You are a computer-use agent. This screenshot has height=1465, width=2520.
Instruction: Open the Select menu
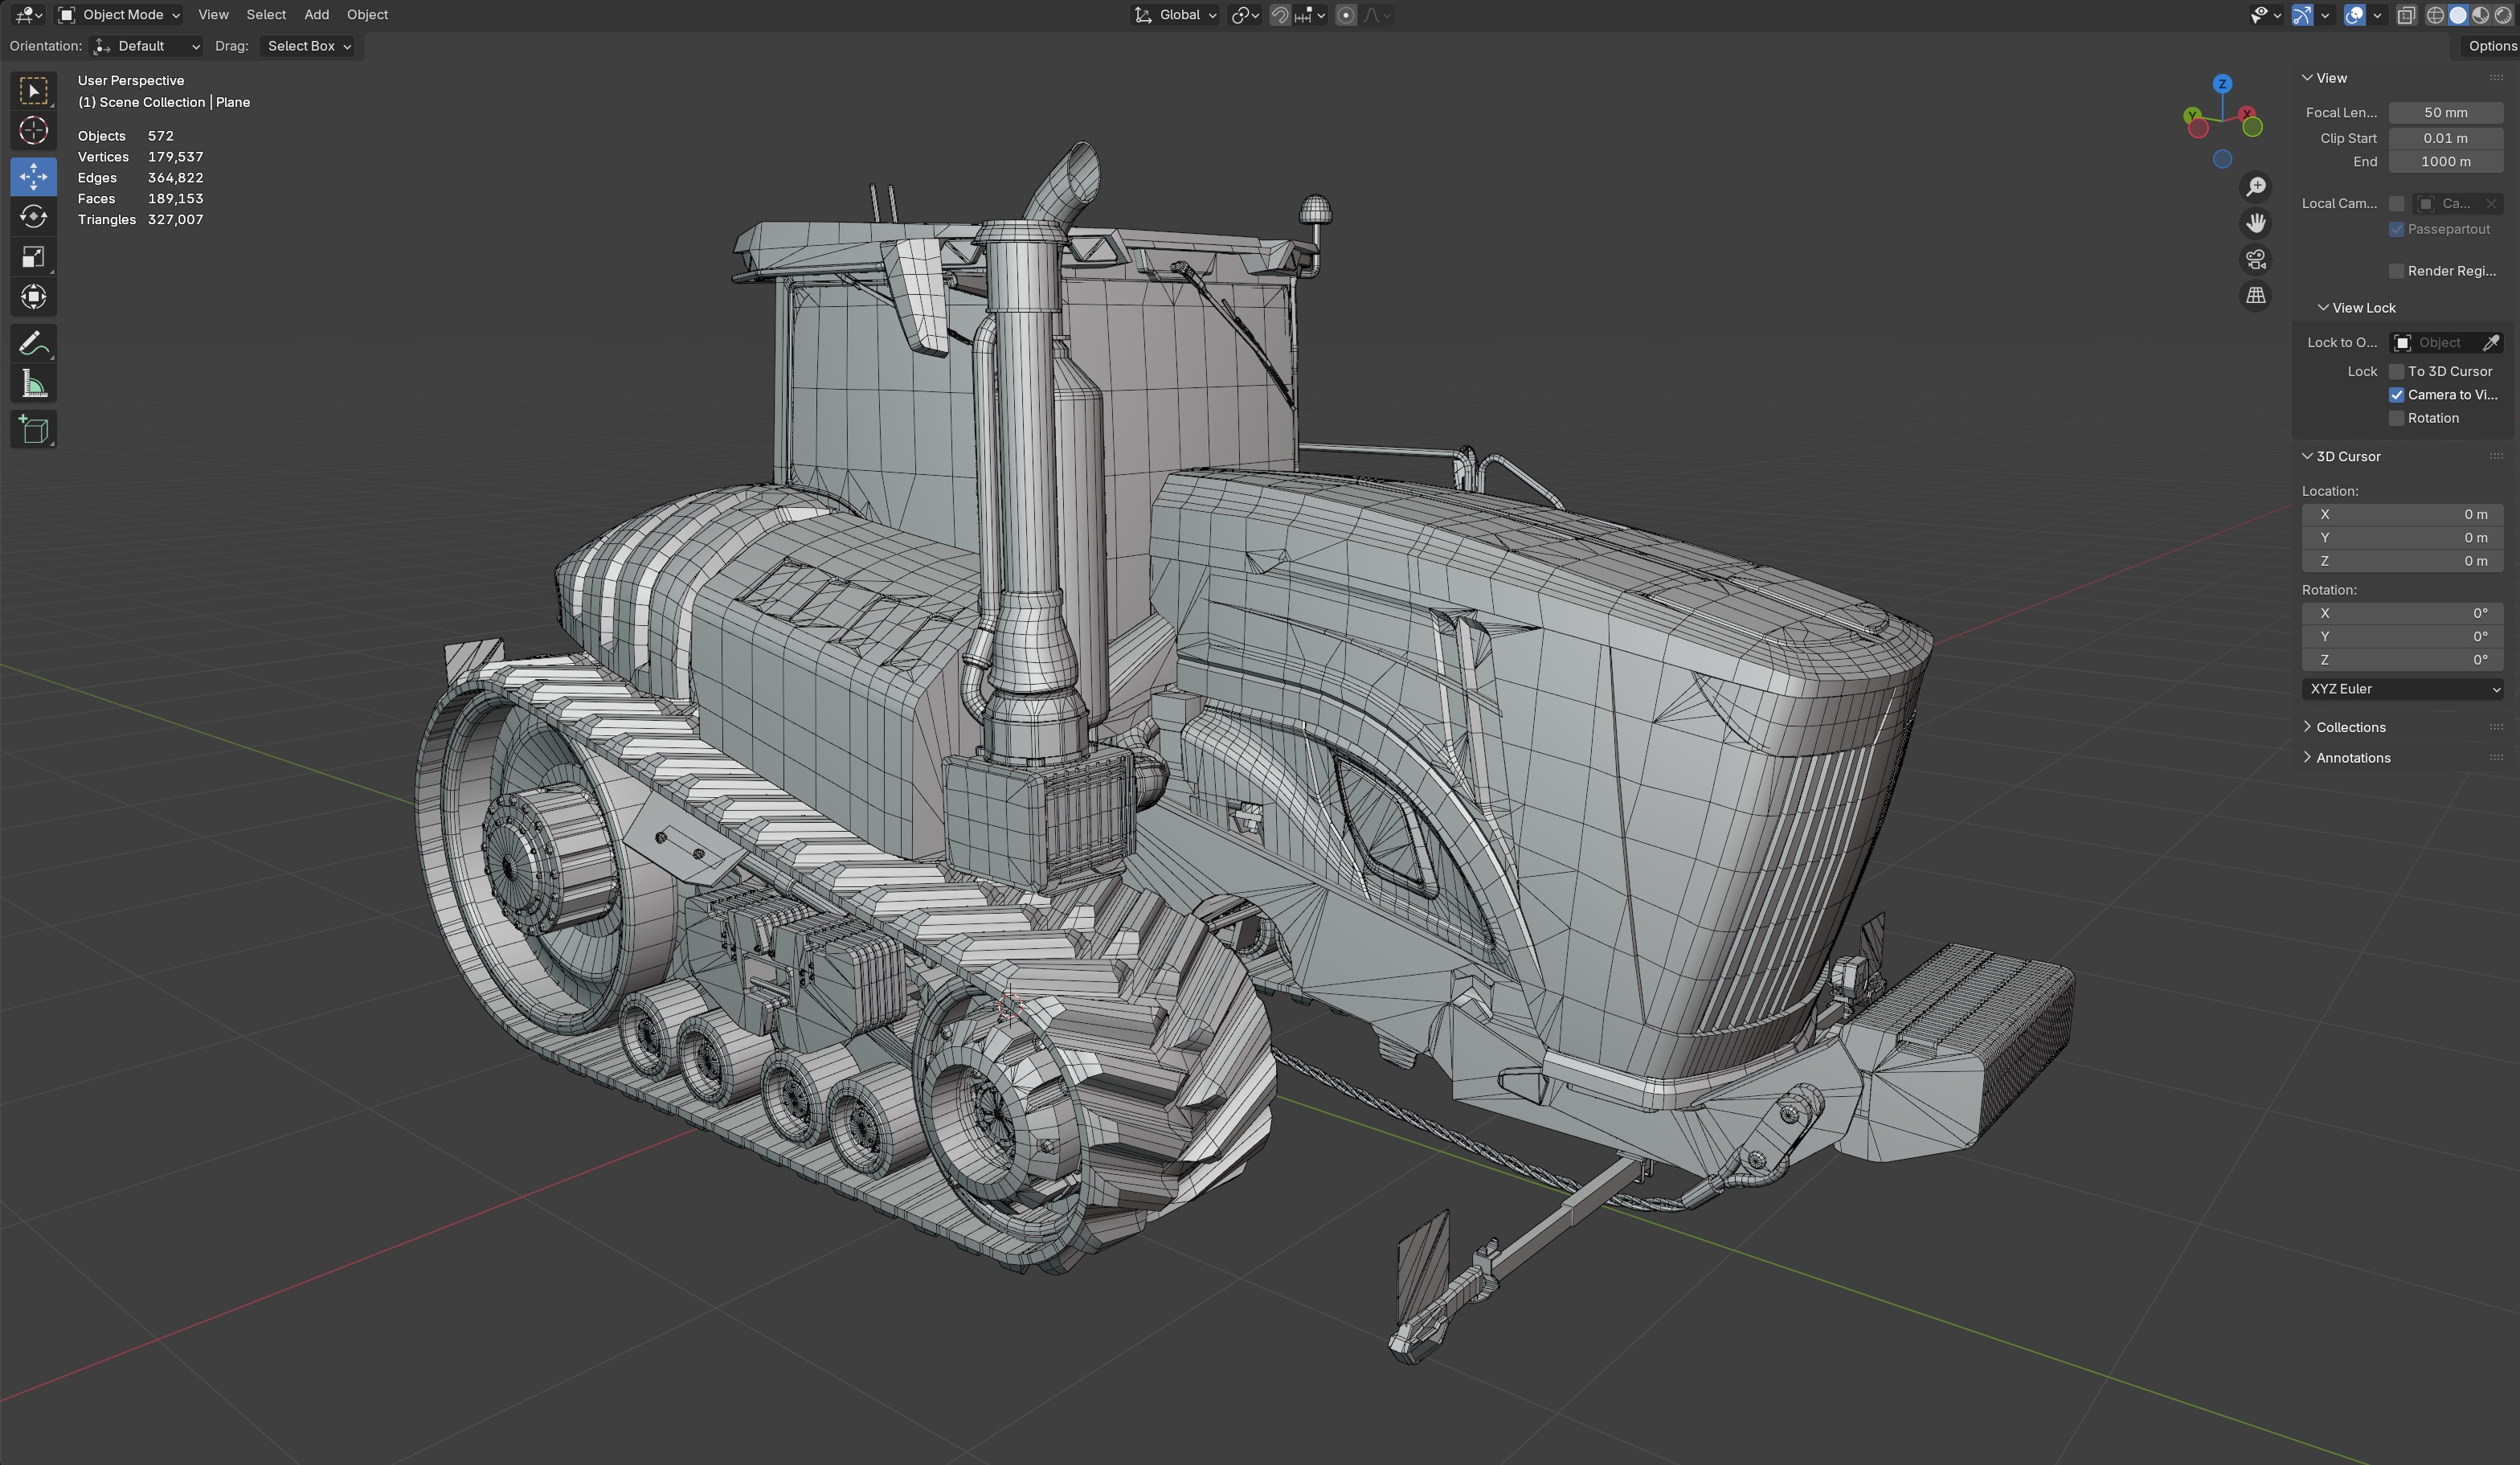coord(266,15)
